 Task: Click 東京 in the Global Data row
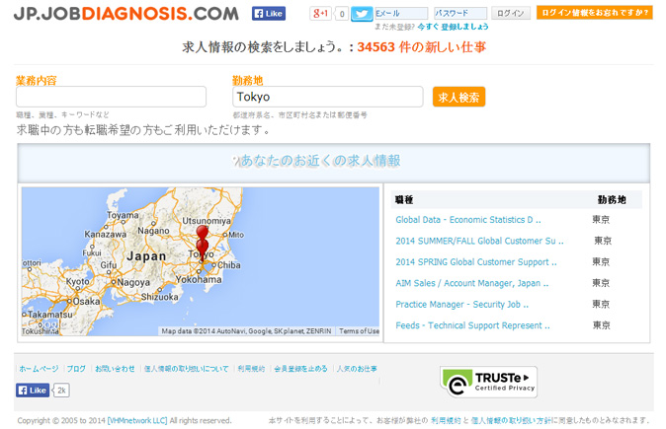tap(601, 220)
